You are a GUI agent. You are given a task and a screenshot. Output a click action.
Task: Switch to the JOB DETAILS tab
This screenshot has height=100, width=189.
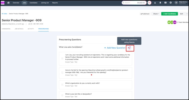coord(19,29)
